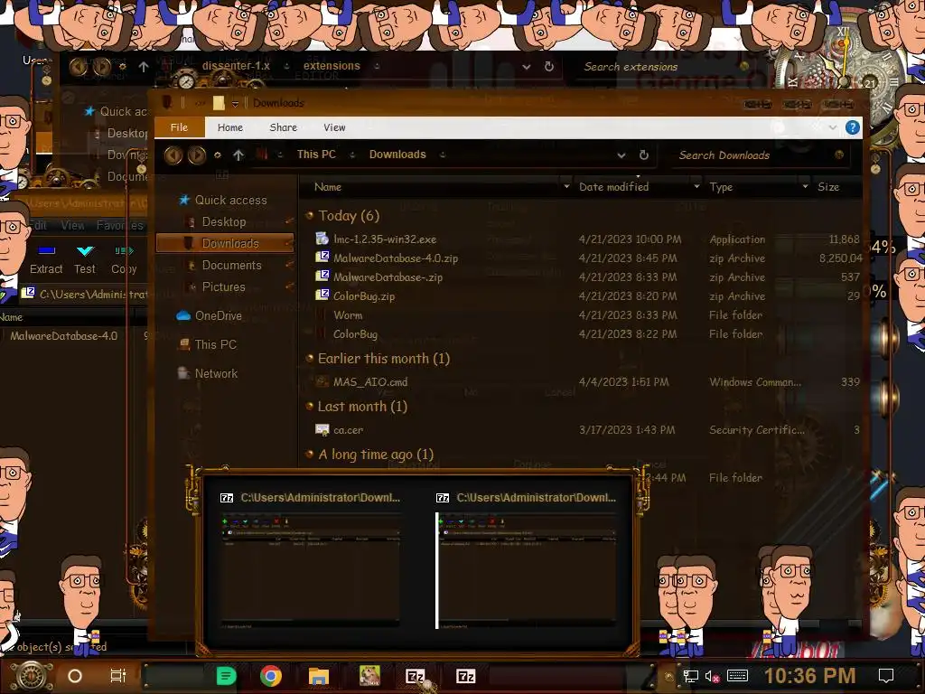This screenshot has height=694, width=925.
Task: Open the Start button on the taskbar
Action: 32,676
